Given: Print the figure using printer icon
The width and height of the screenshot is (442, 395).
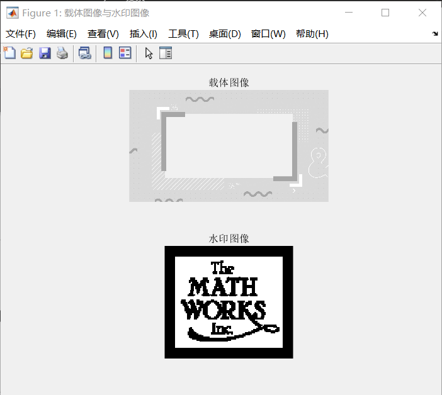Looking at the screenshot, I should 62,53.
